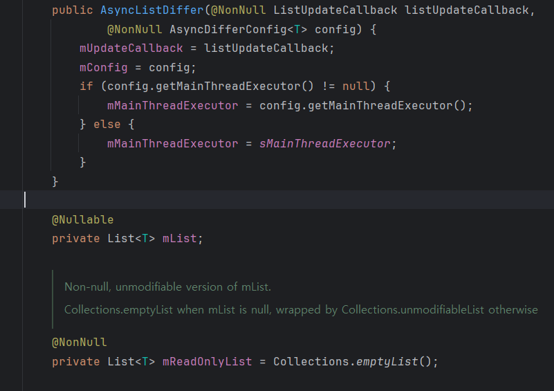Place the cursor on the empty highlighted line
The width and height of the screenshot is (554, 391).
[x=277, y=200]
